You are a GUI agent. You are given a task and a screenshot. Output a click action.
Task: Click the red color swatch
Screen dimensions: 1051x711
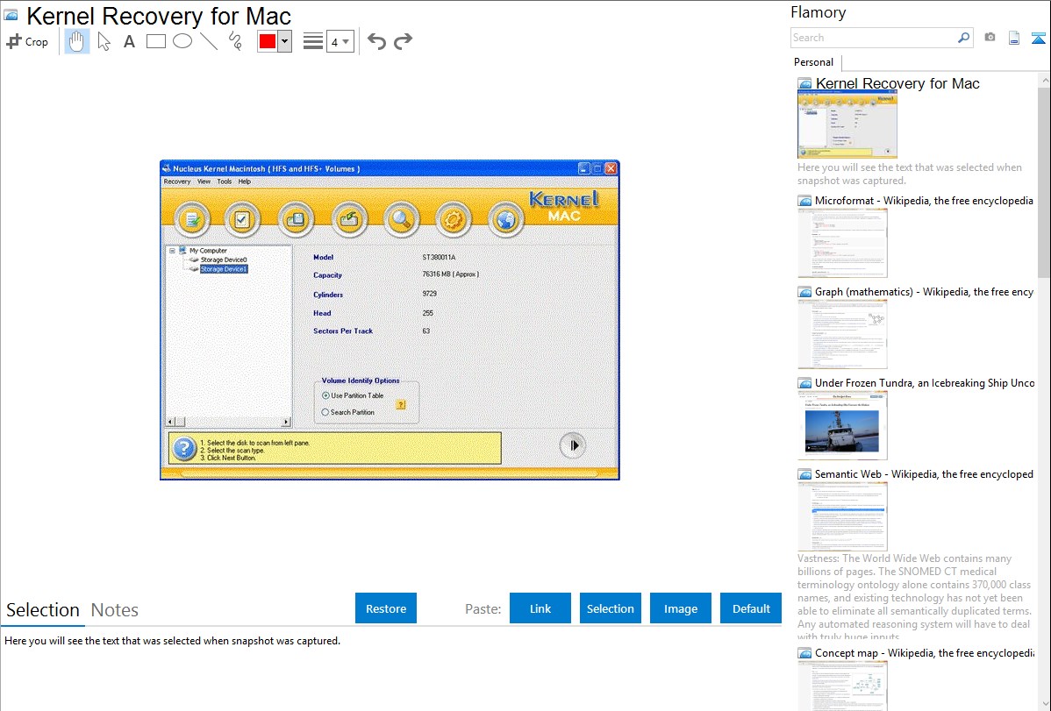coord(268,41)
